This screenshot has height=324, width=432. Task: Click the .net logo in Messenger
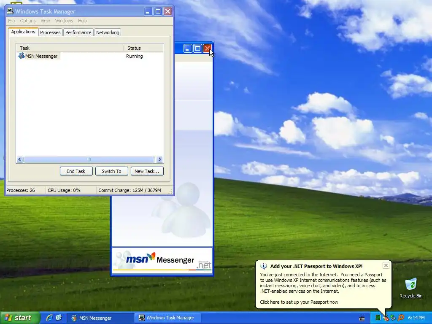click(x=204, y=265)
